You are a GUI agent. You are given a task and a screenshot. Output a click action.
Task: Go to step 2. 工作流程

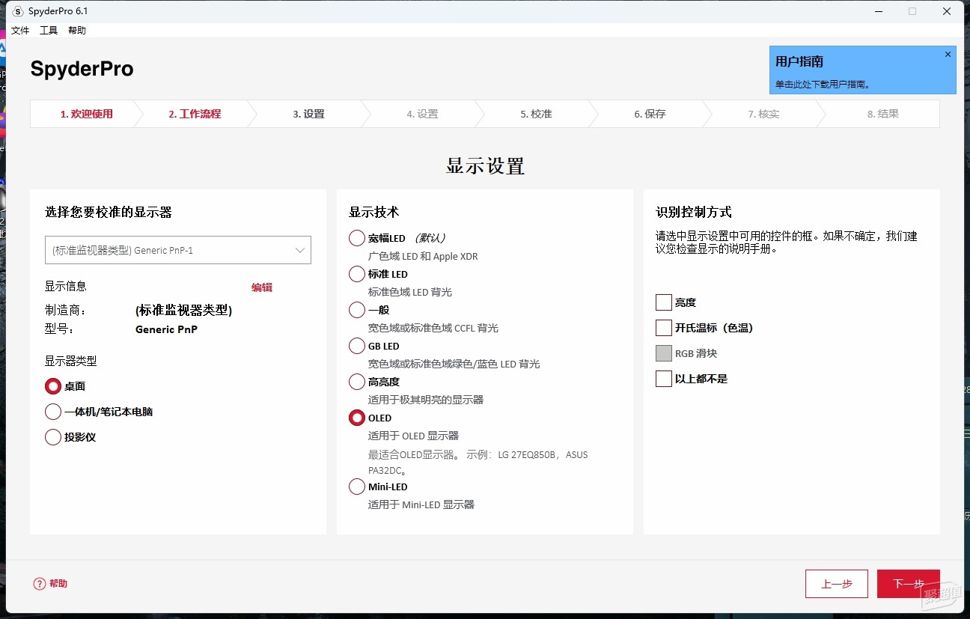[195, 114]
